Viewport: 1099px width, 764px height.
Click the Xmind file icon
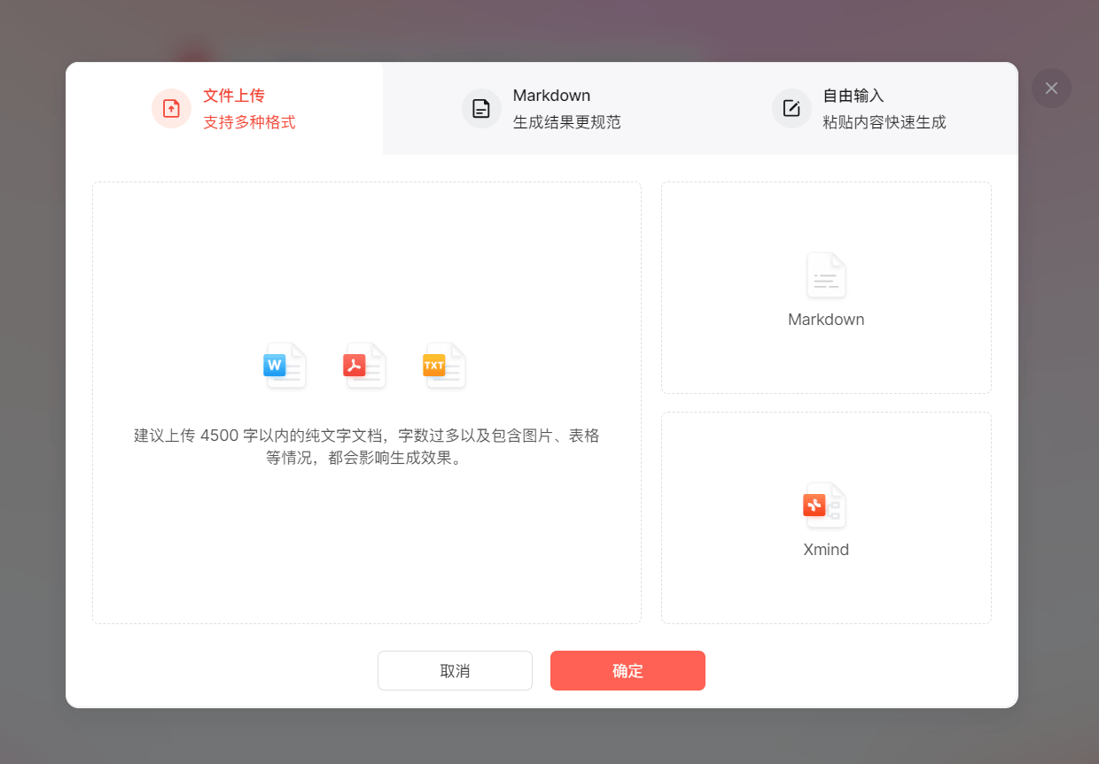825,505
